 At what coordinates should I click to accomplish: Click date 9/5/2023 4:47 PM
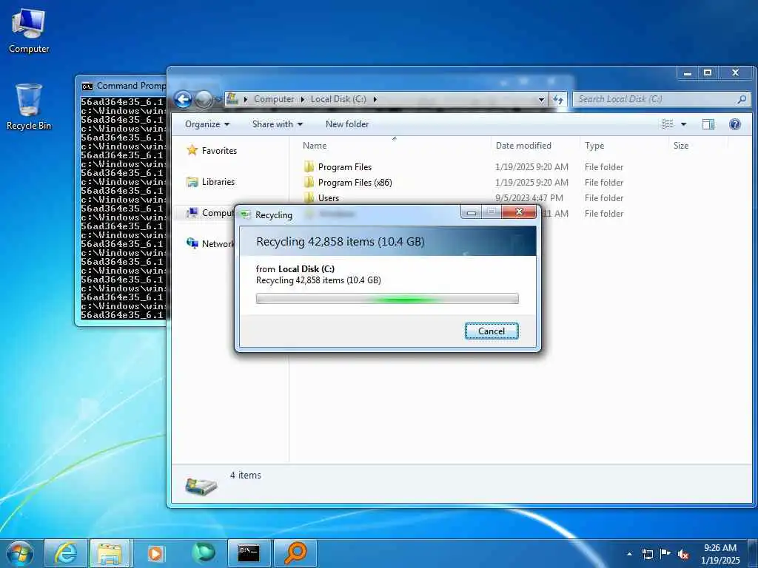coord(529,198)
